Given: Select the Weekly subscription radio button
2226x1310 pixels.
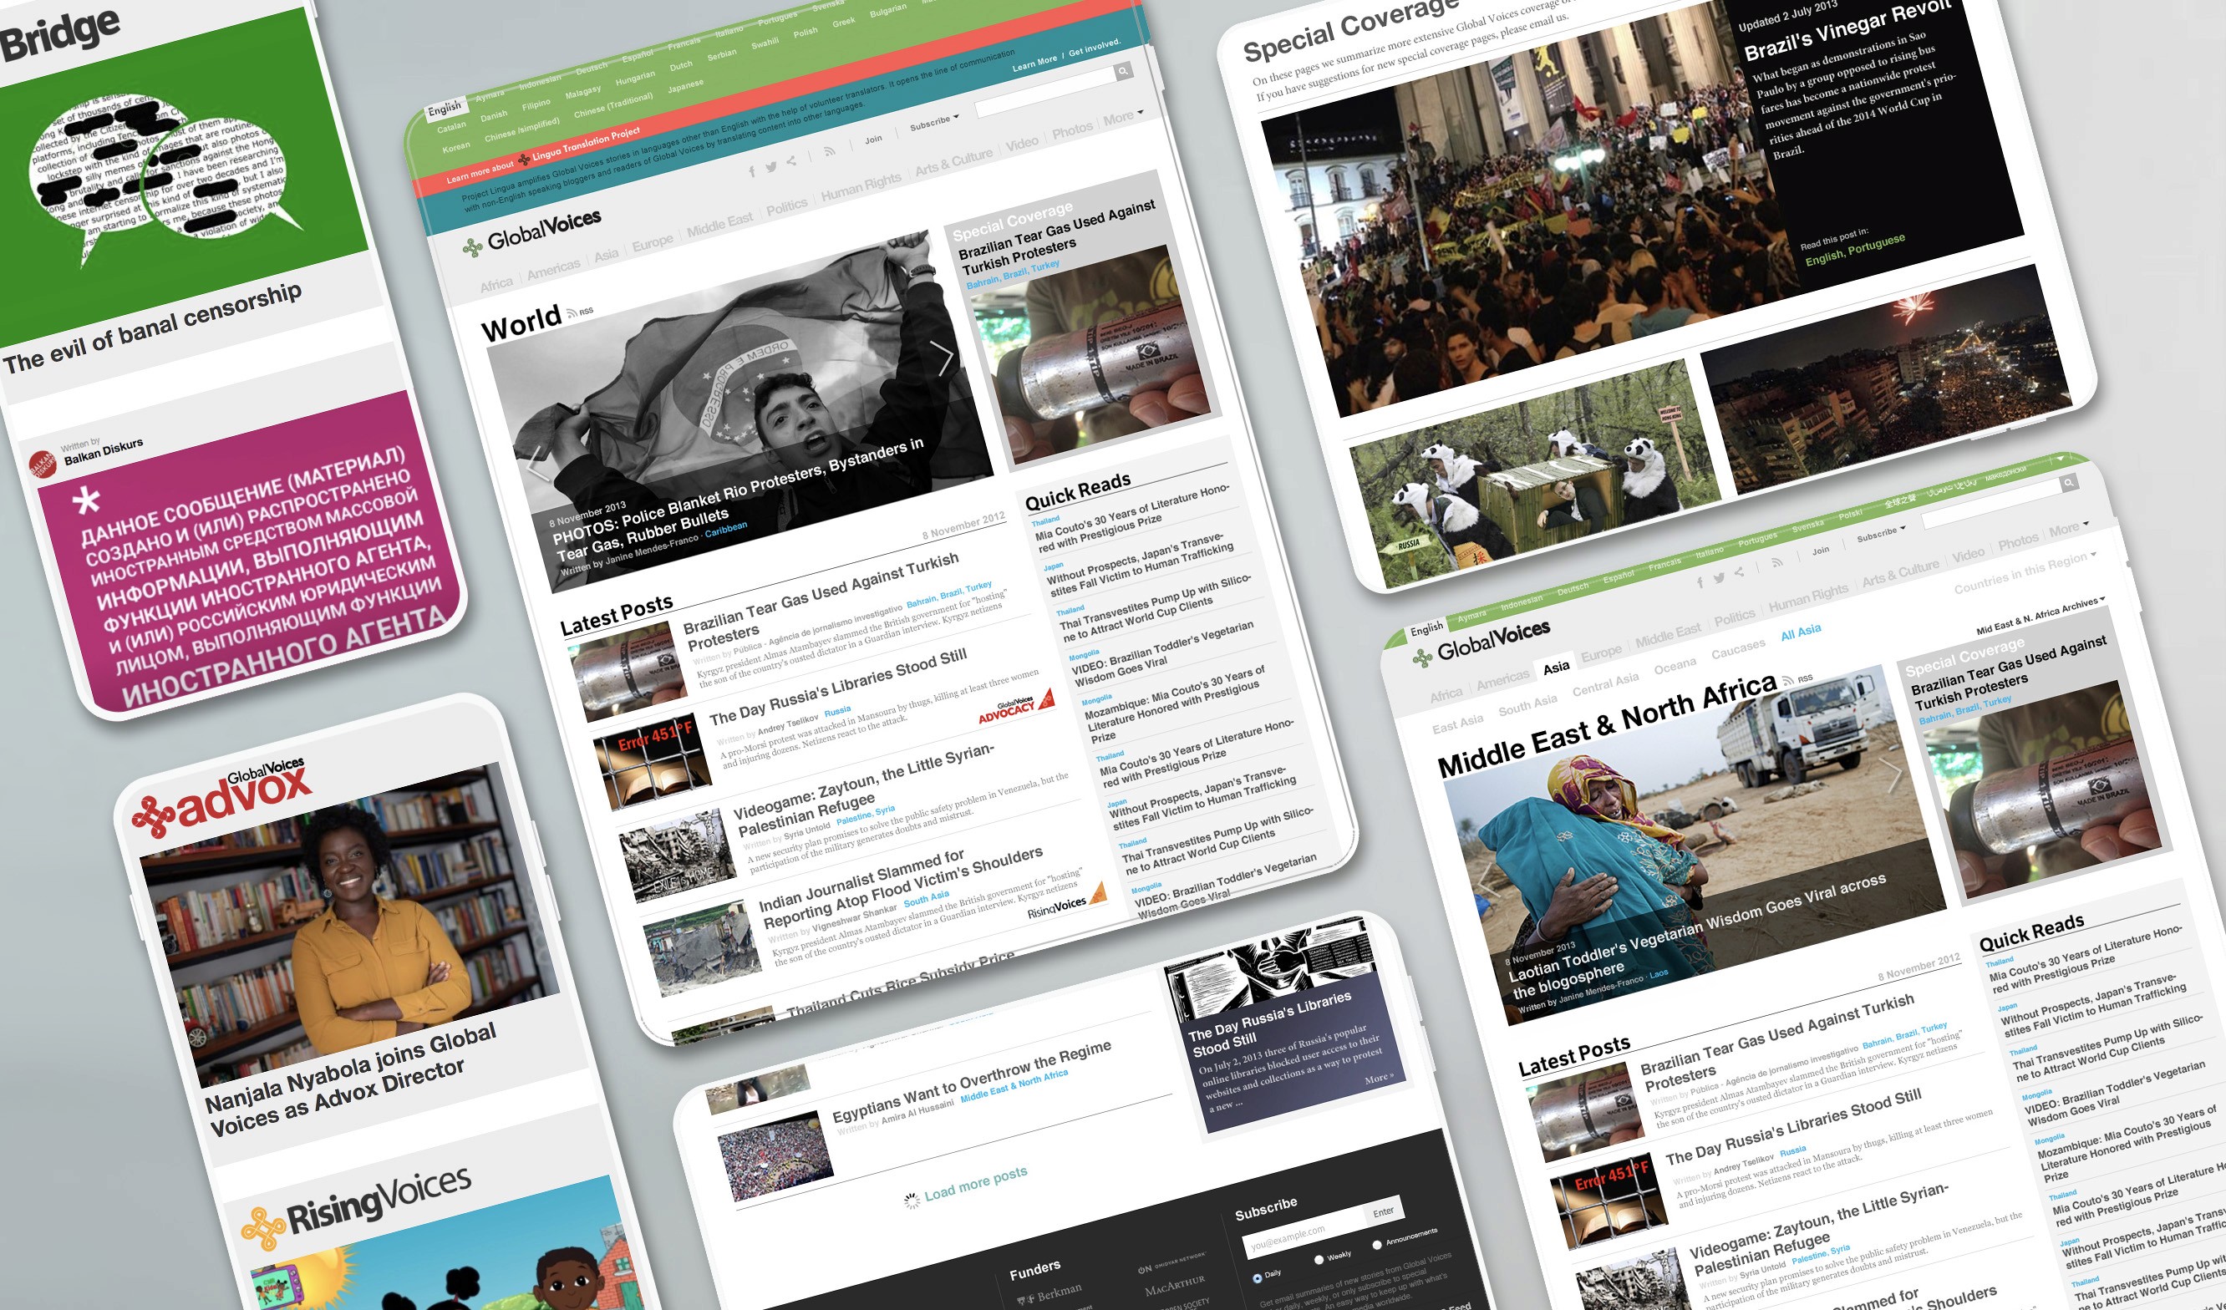Looking at the screenshot, I should click(x=1319, y=1260).
